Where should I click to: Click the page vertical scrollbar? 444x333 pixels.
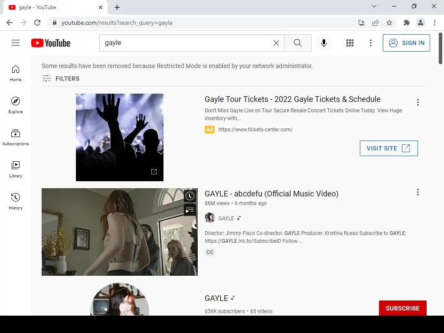coord(441,49)
